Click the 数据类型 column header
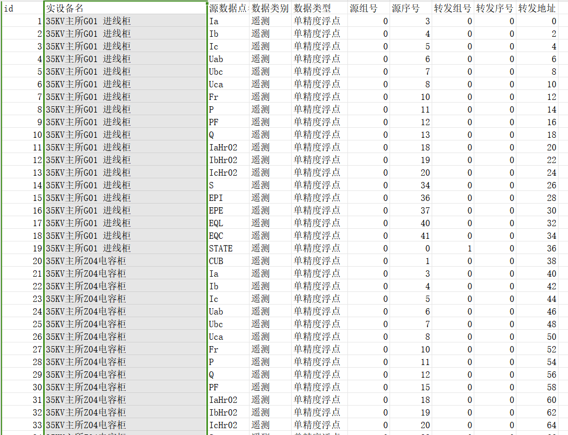The width and height of the screenshot is (568, 435). 313,8
